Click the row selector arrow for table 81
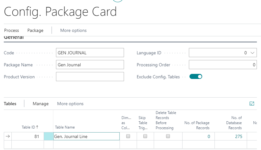261x150 pixels. (x=8, y=136)
